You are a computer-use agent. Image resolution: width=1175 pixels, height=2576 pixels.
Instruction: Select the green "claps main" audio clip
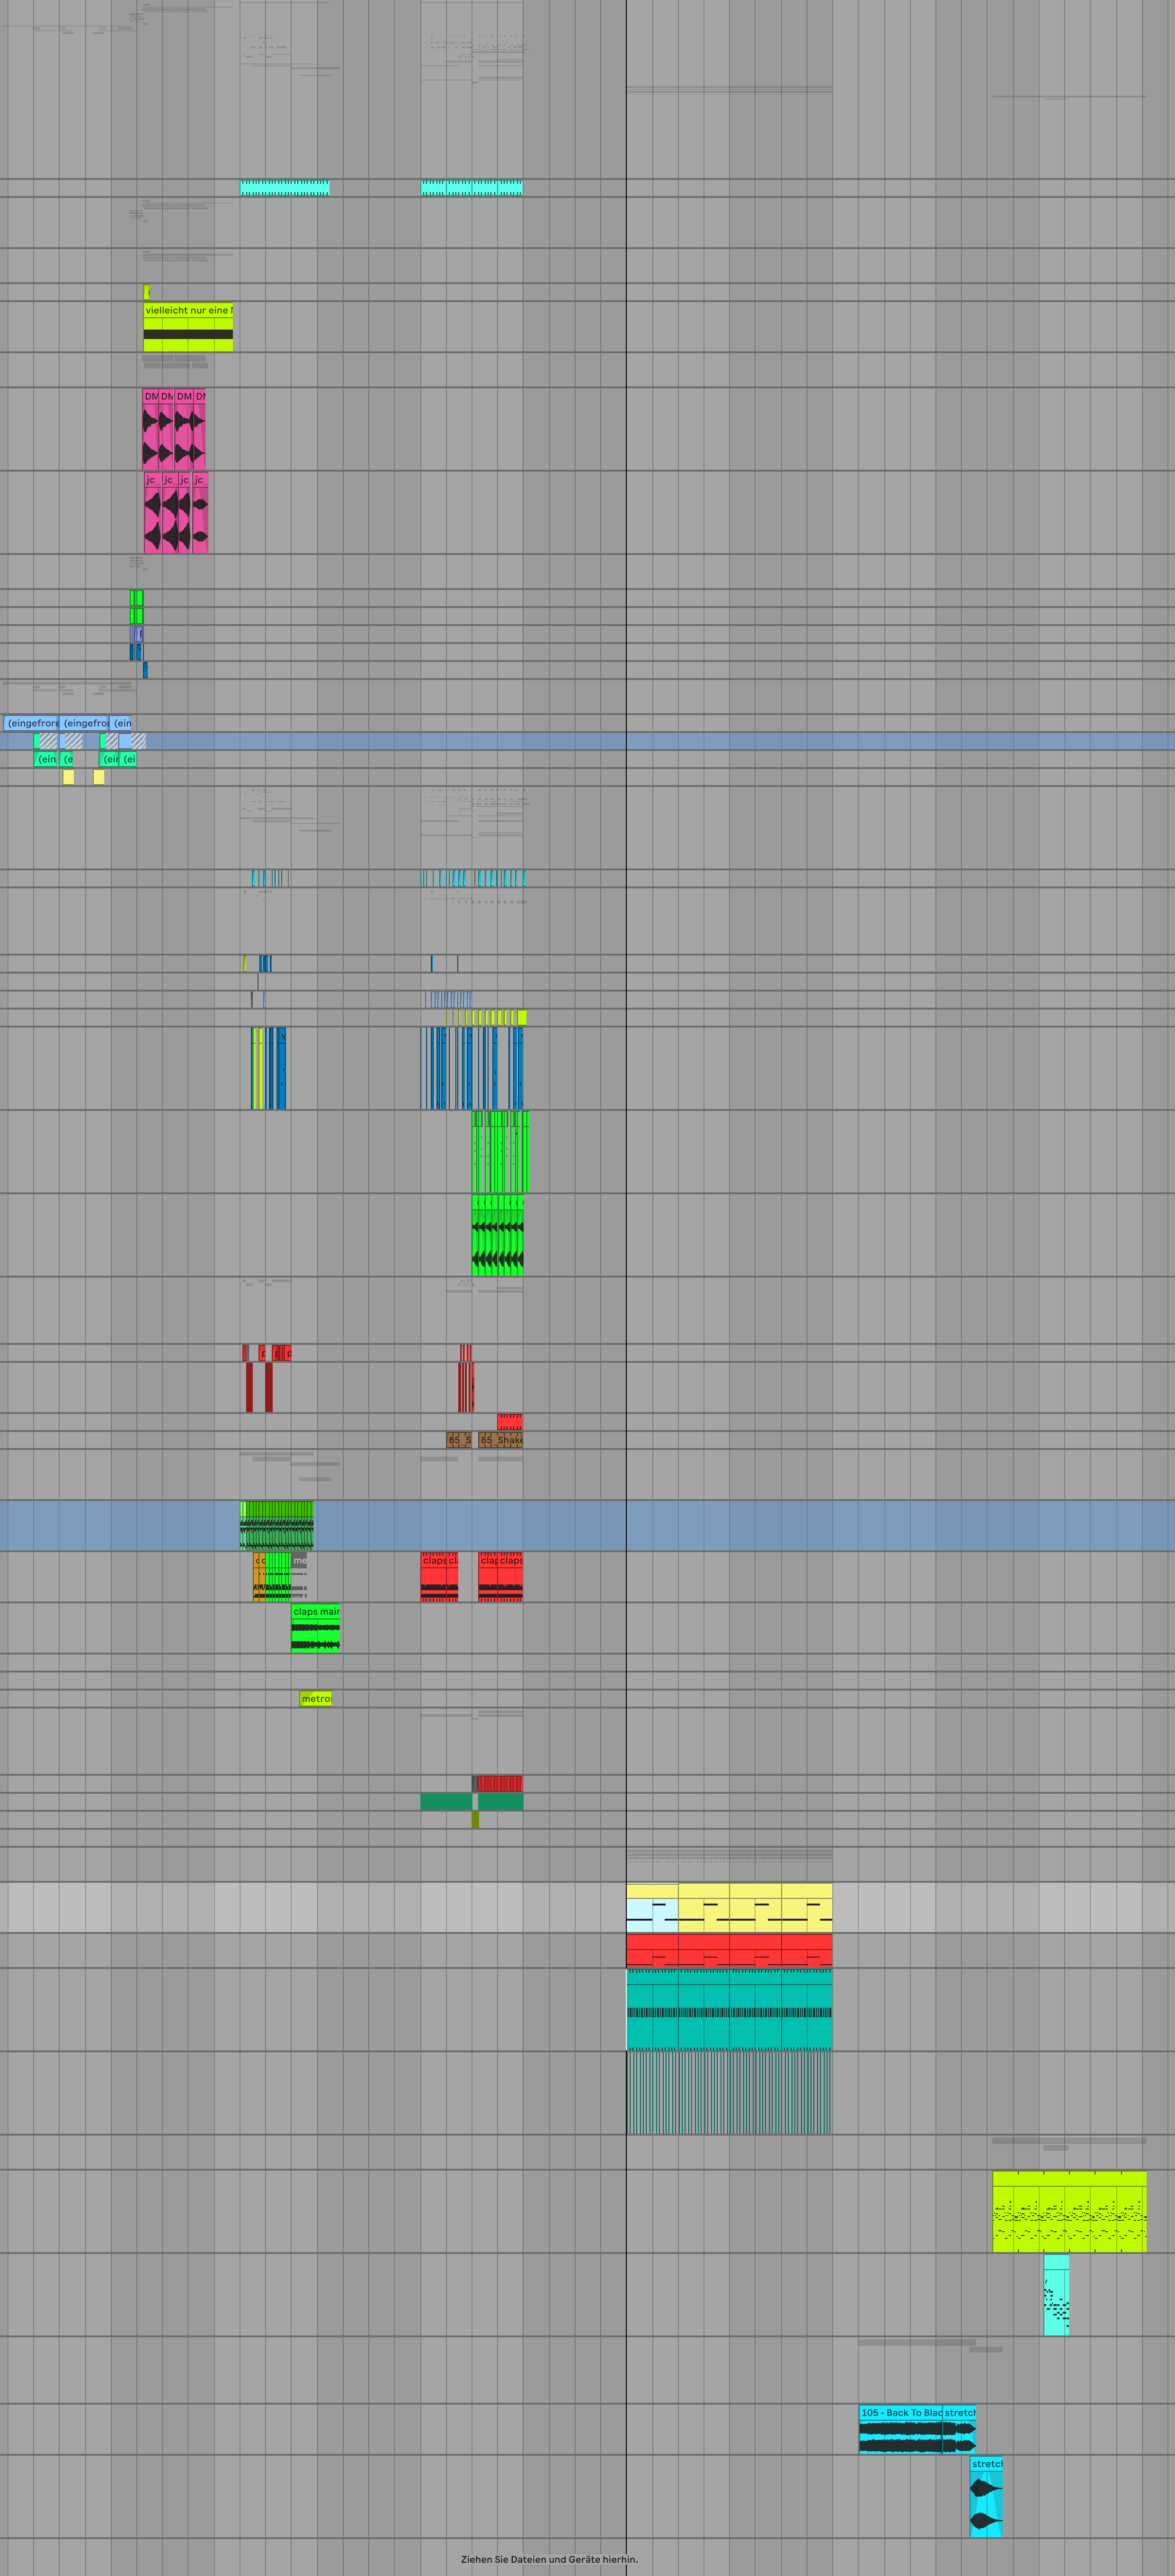[315, 1628]
